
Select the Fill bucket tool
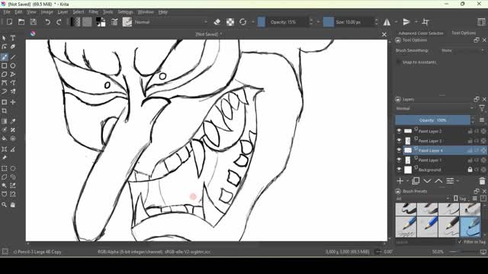tap(4, 139)
